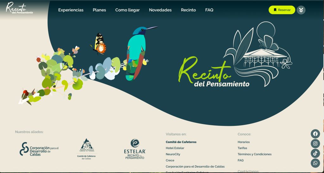Viewport: 324px width, 173px height.
Task: Open the Novedades navigation item
Action: pos(160,10)
